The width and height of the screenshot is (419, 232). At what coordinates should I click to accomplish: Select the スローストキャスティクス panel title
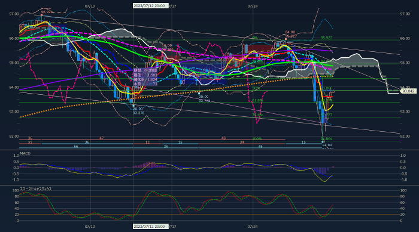pos(36,189)
